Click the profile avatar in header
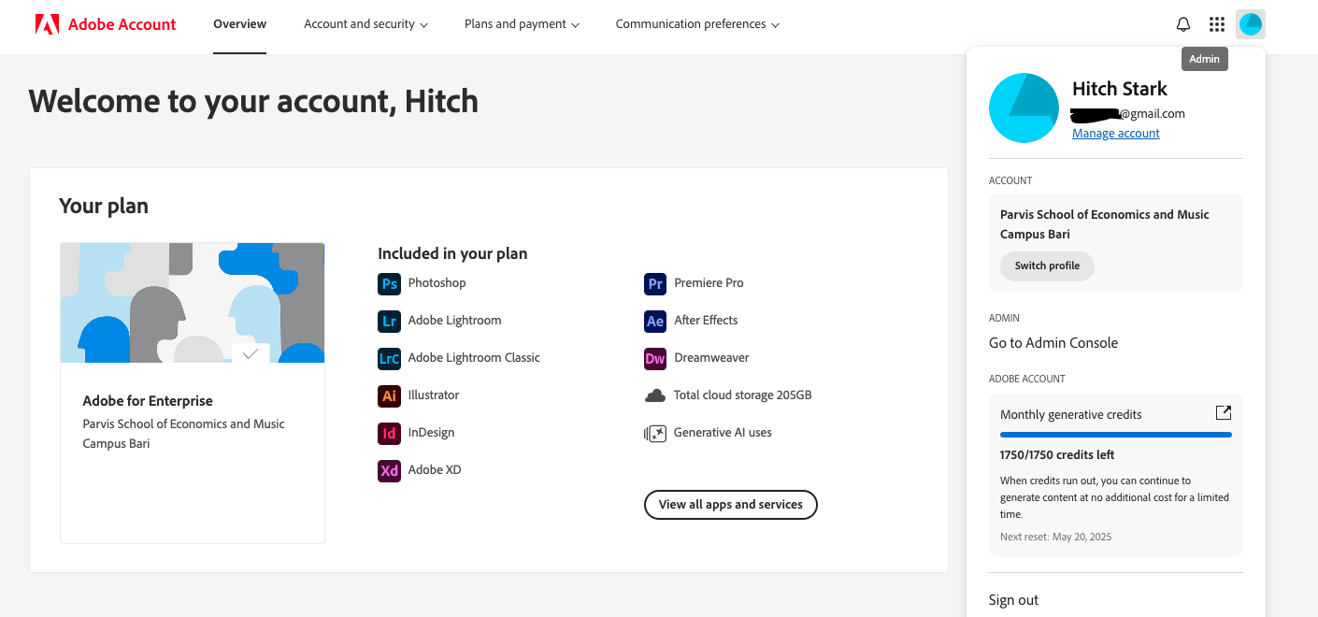Image resolution: width=1318 pixels, height=617 pixels. point(1250,24)
